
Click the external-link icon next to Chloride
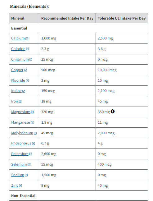(28, 49)
